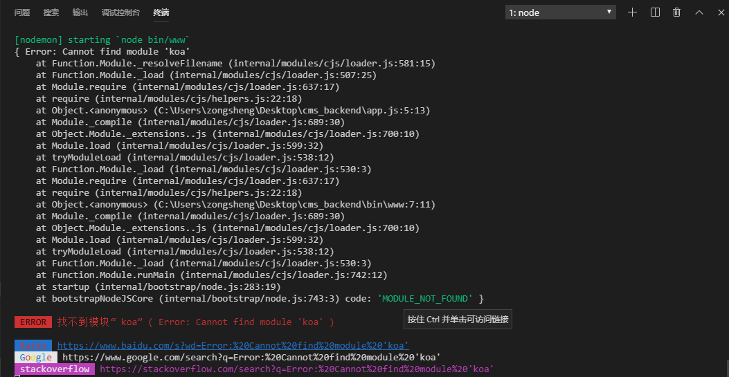This screenshot has height=377, width=729.
Task: Kill terminal with the trash icon
Action: 677,12
